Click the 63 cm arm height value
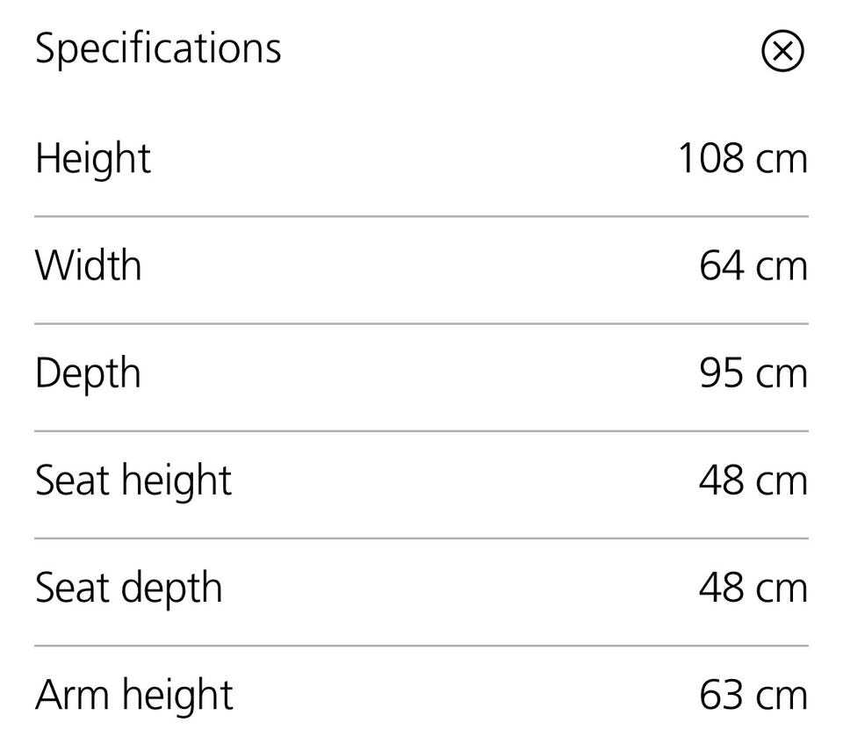The image size is (843, 737). tap(753, 696)
